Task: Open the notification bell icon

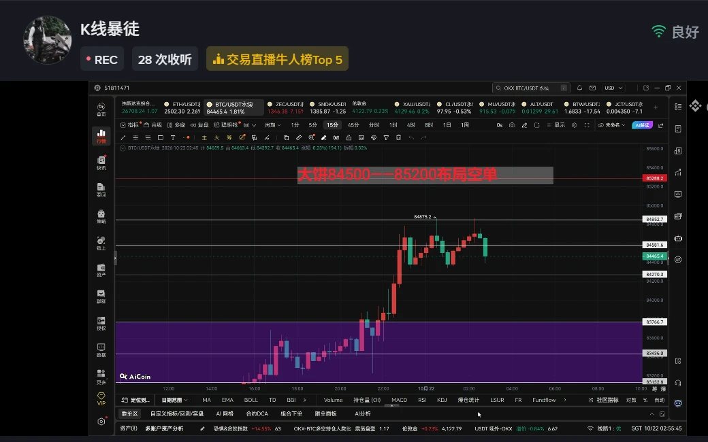Action: pos(580,88)
